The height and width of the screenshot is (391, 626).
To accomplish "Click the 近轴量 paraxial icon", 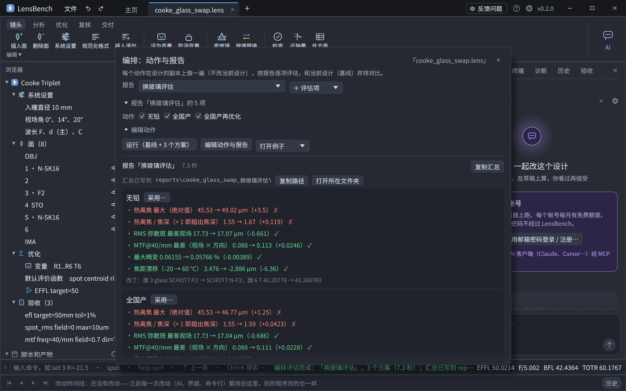I will tap(298, 37).
